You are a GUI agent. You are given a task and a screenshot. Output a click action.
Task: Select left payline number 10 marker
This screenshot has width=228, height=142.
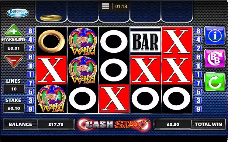30,66
